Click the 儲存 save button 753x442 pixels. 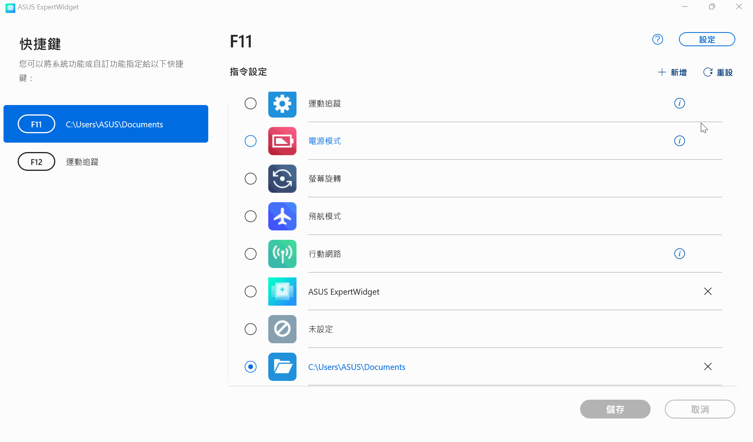pyautogui.click(x=615, y=409)
